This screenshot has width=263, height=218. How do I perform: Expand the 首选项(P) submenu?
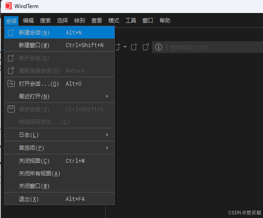pos(59,148)
